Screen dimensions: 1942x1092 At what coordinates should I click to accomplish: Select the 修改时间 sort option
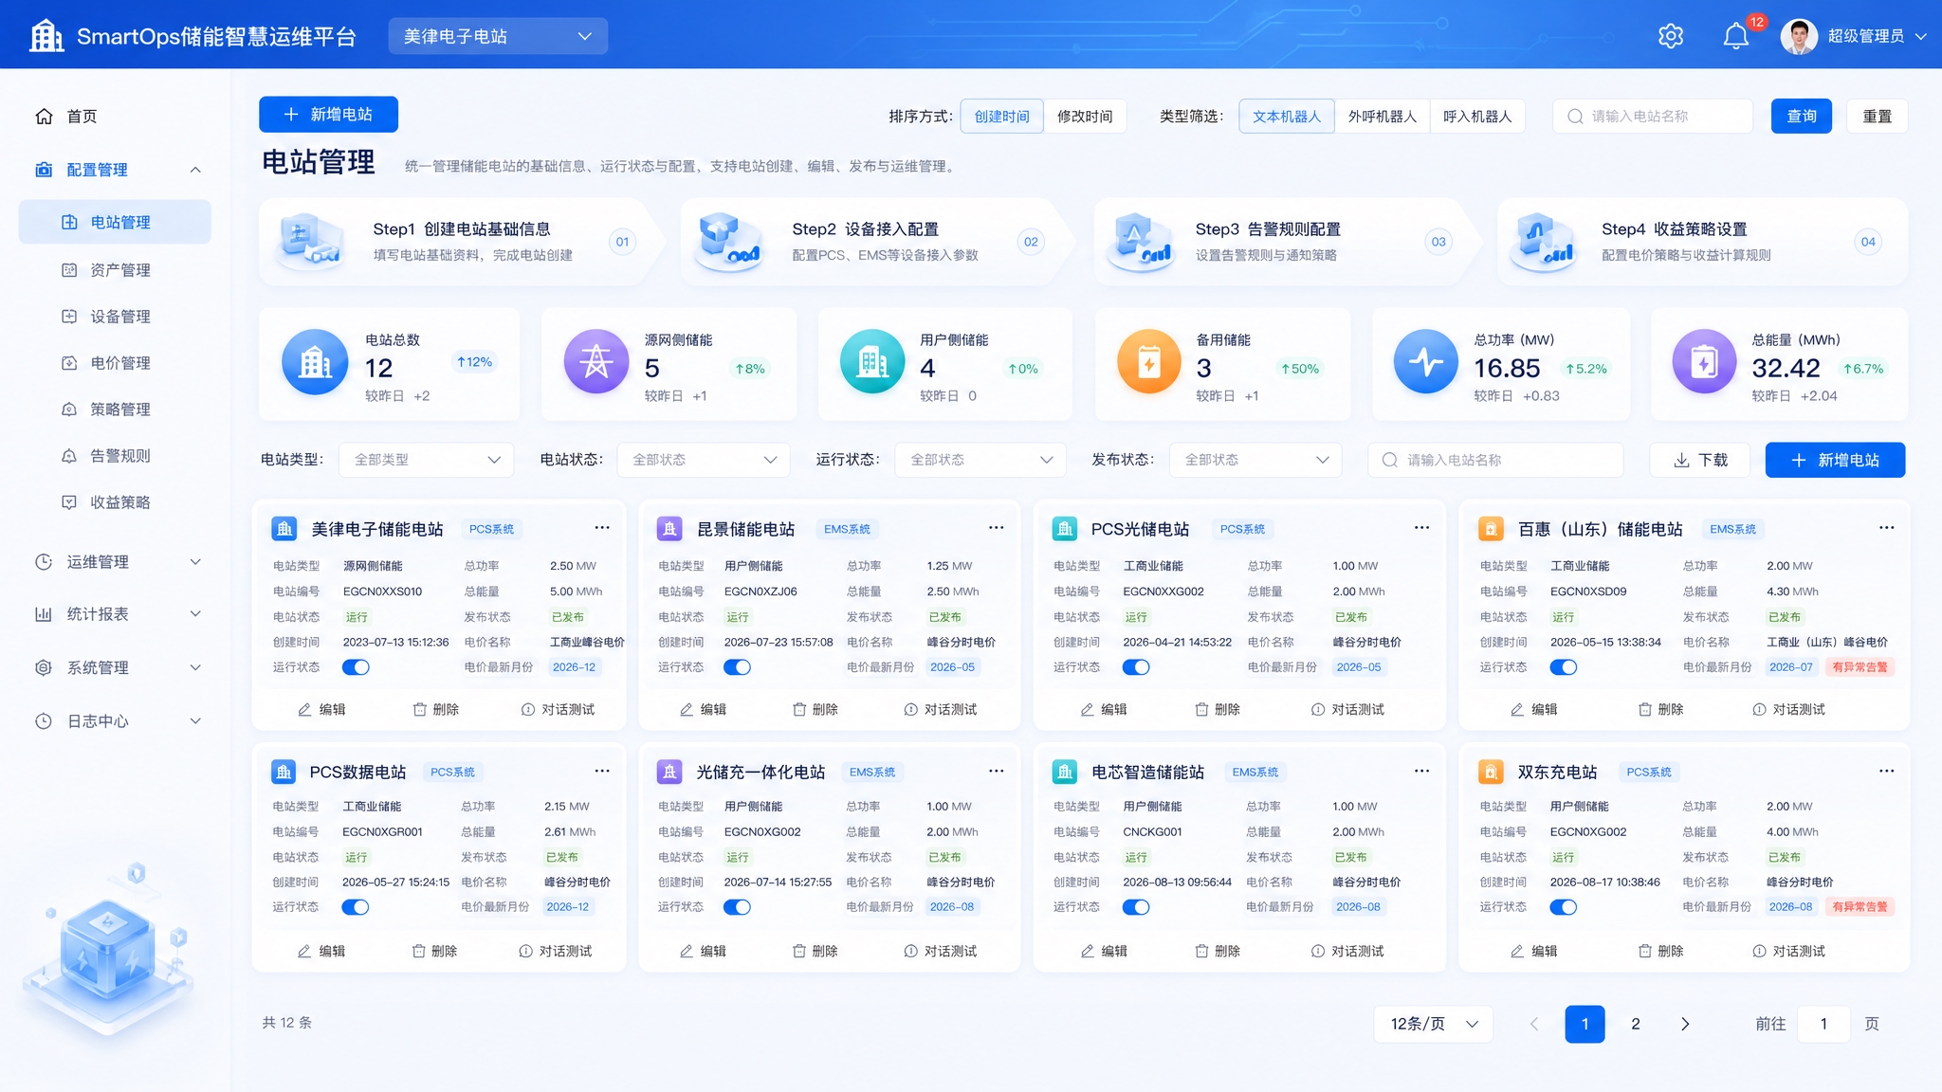coord(1085,116)
